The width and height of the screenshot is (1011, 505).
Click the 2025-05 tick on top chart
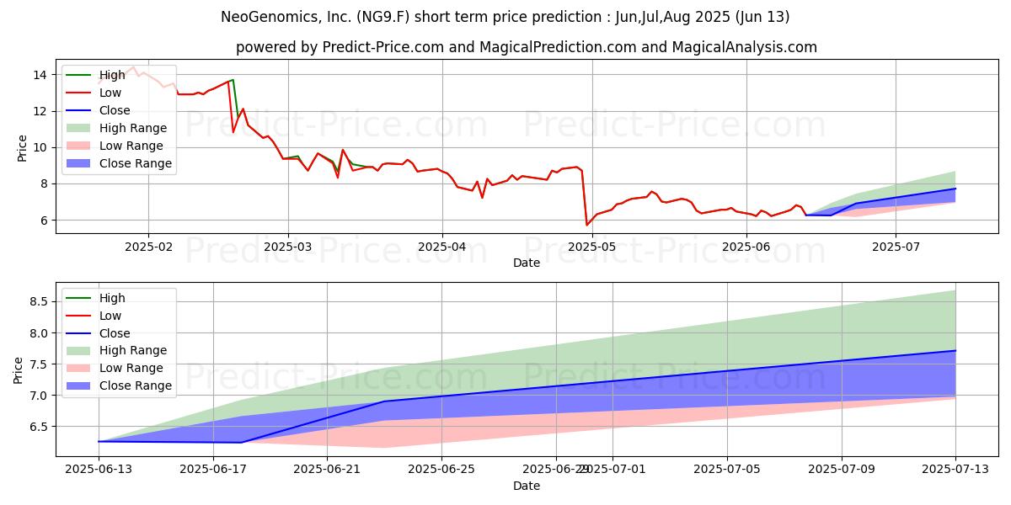(591, 246)
